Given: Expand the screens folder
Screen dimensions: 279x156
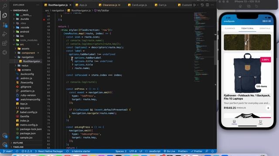Looking at the screenshot, I should (26, 70).
